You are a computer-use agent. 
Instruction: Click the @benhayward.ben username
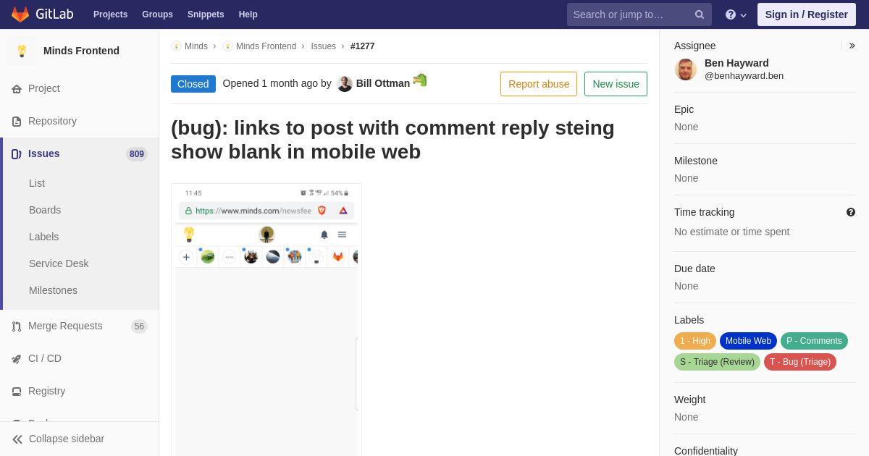point(744,76)
